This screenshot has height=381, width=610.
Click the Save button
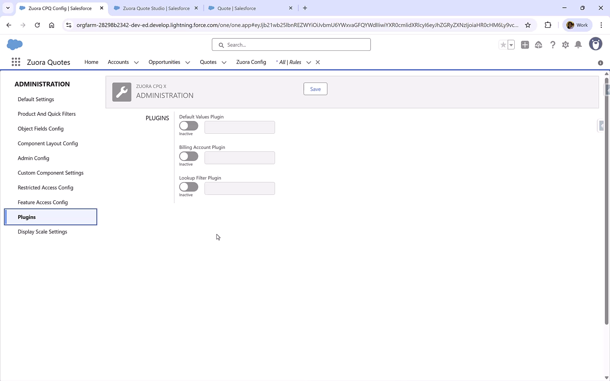pyautogui.click(x=315, y=89)
